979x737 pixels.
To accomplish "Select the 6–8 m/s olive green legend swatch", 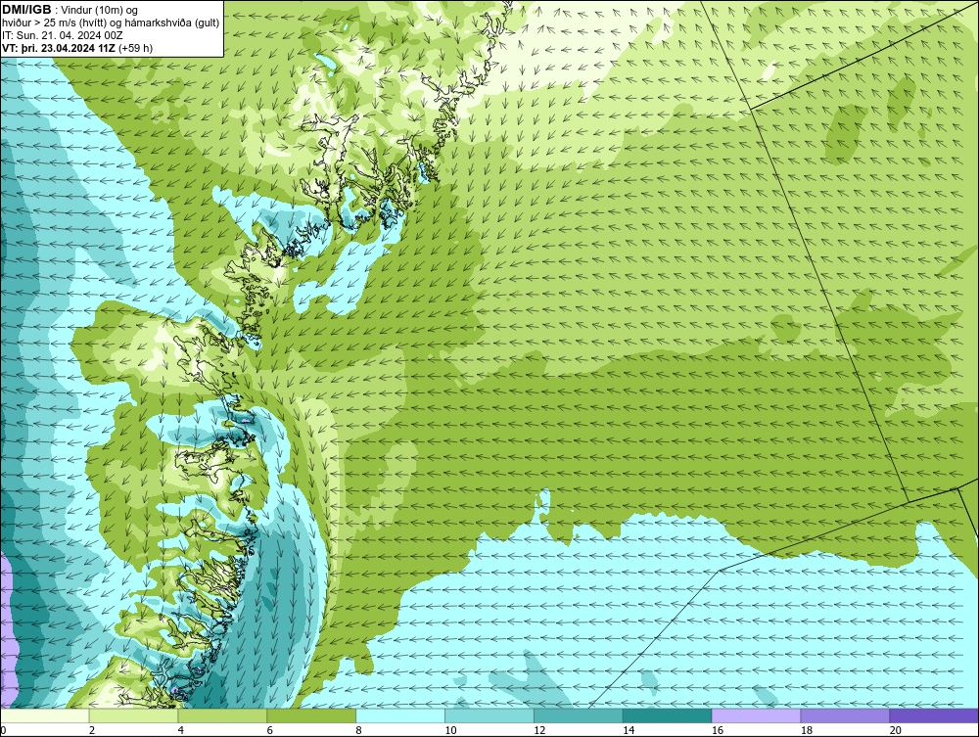I will point(311,715).
